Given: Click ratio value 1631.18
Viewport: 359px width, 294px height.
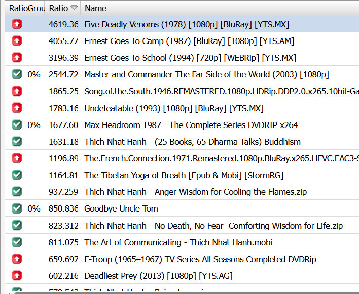Looking at the screenshot, I should tap(63, 142).
